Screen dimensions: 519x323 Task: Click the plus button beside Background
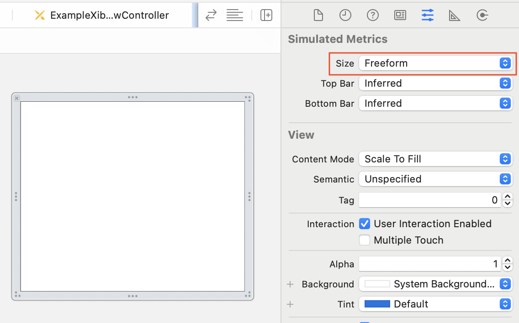(x=290, y=284)
